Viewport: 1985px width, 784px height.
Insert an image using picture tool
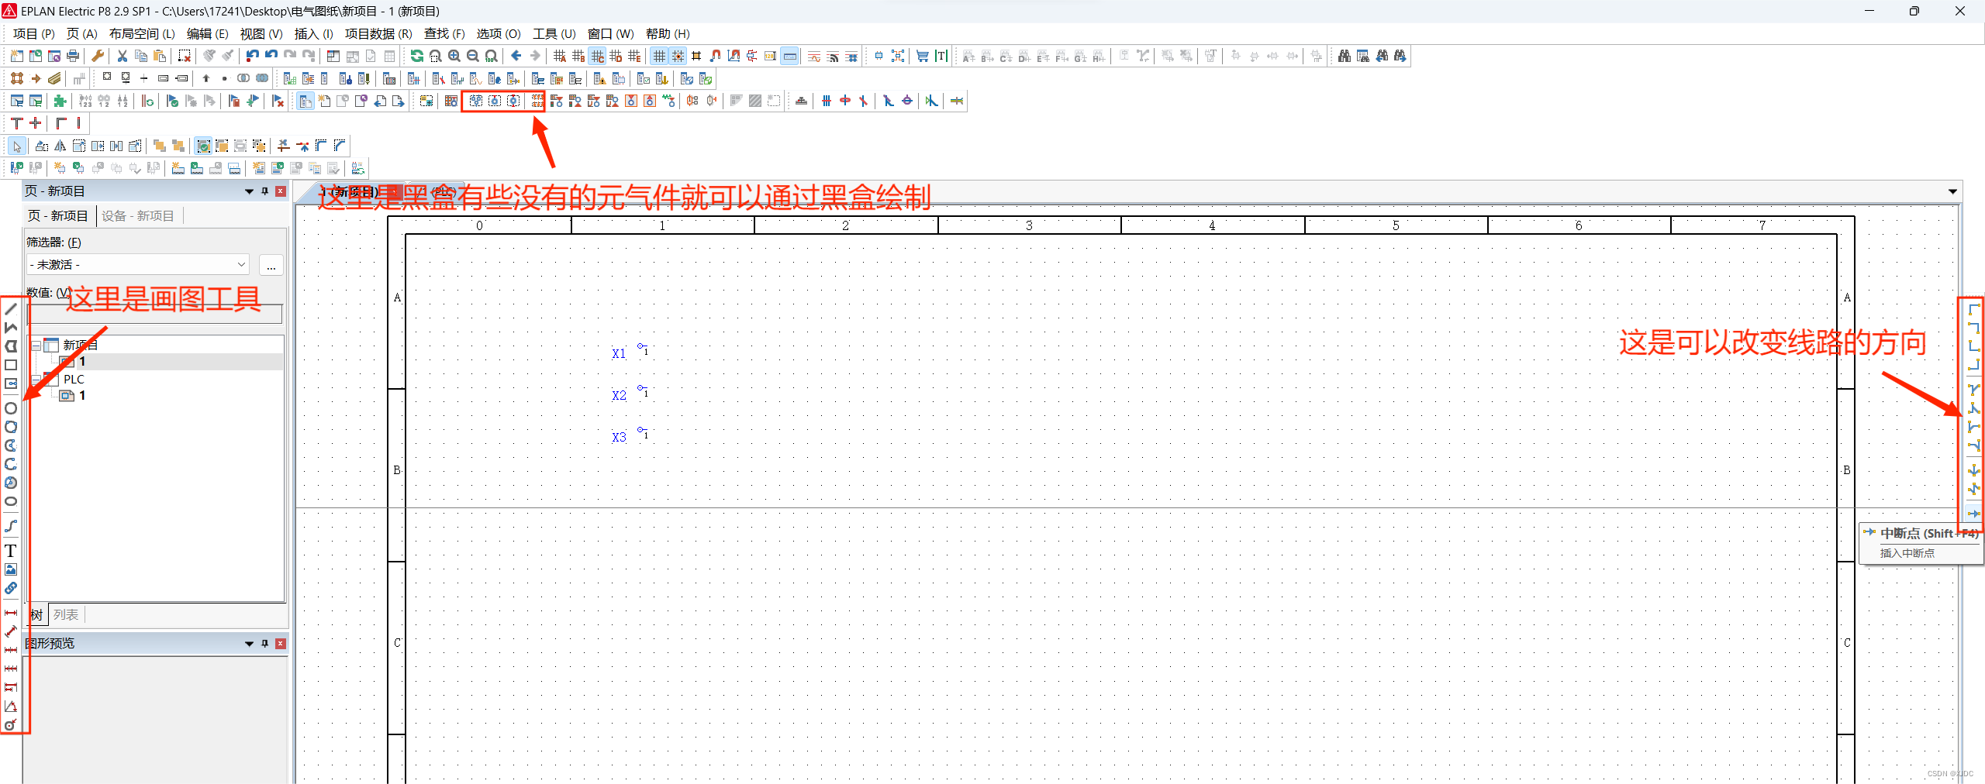(11, 569)
